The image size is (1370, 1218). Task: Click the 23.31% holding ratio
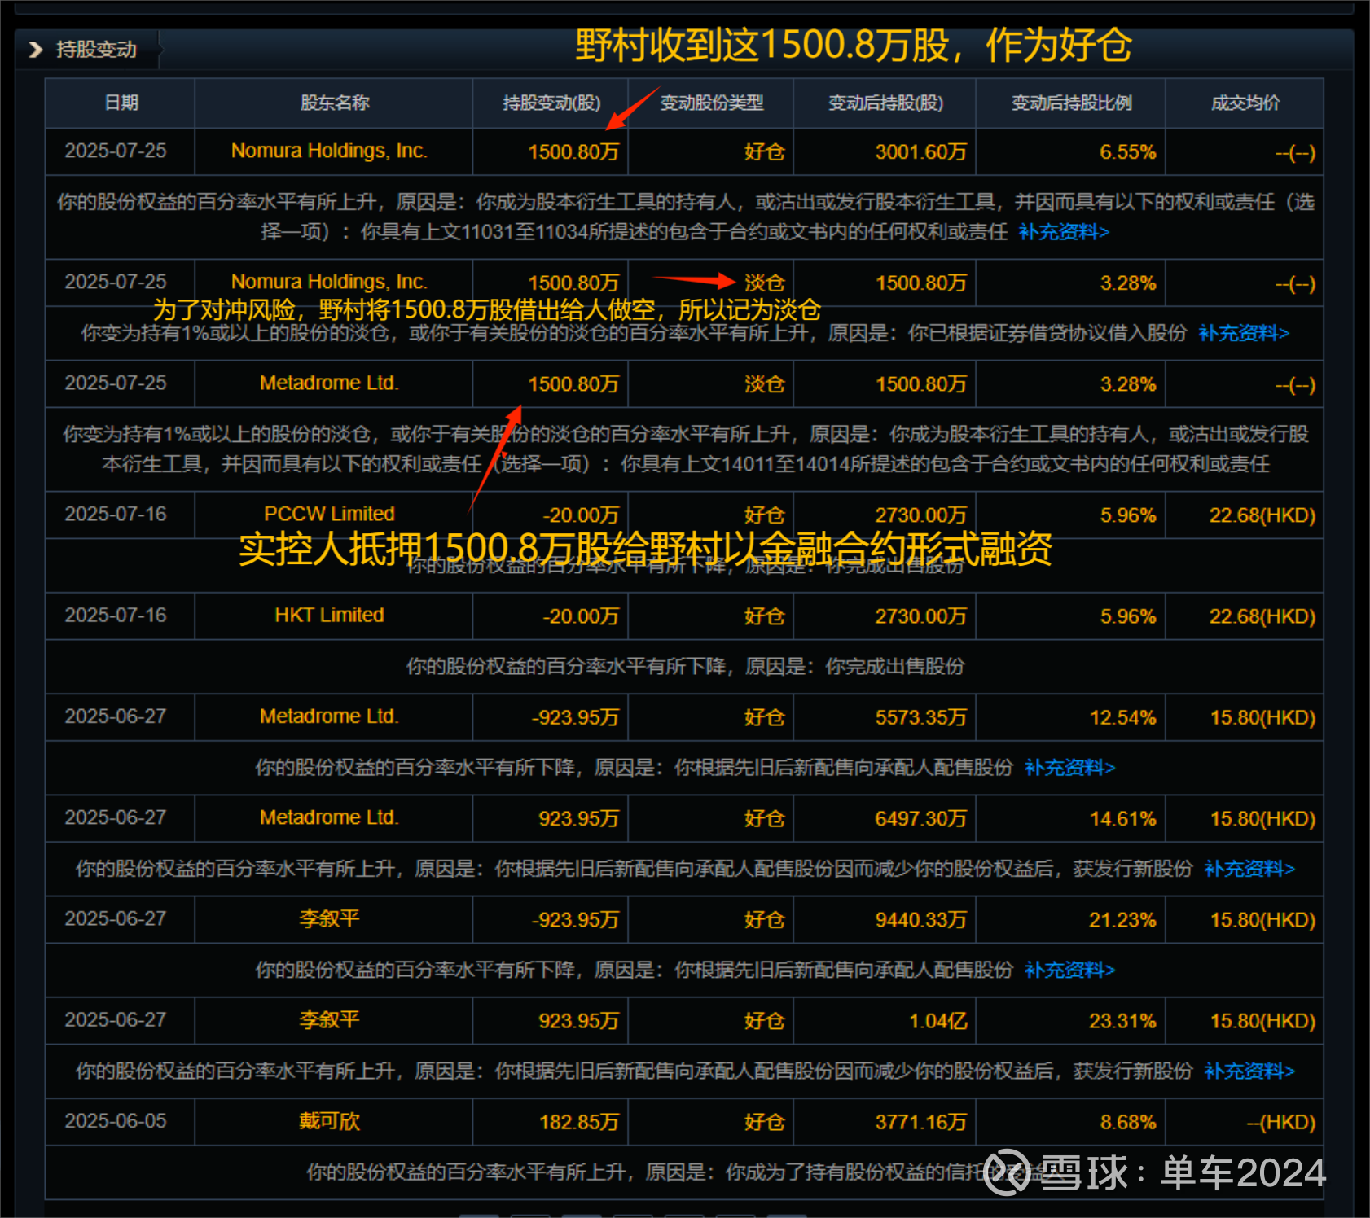coord(1122,1021)
